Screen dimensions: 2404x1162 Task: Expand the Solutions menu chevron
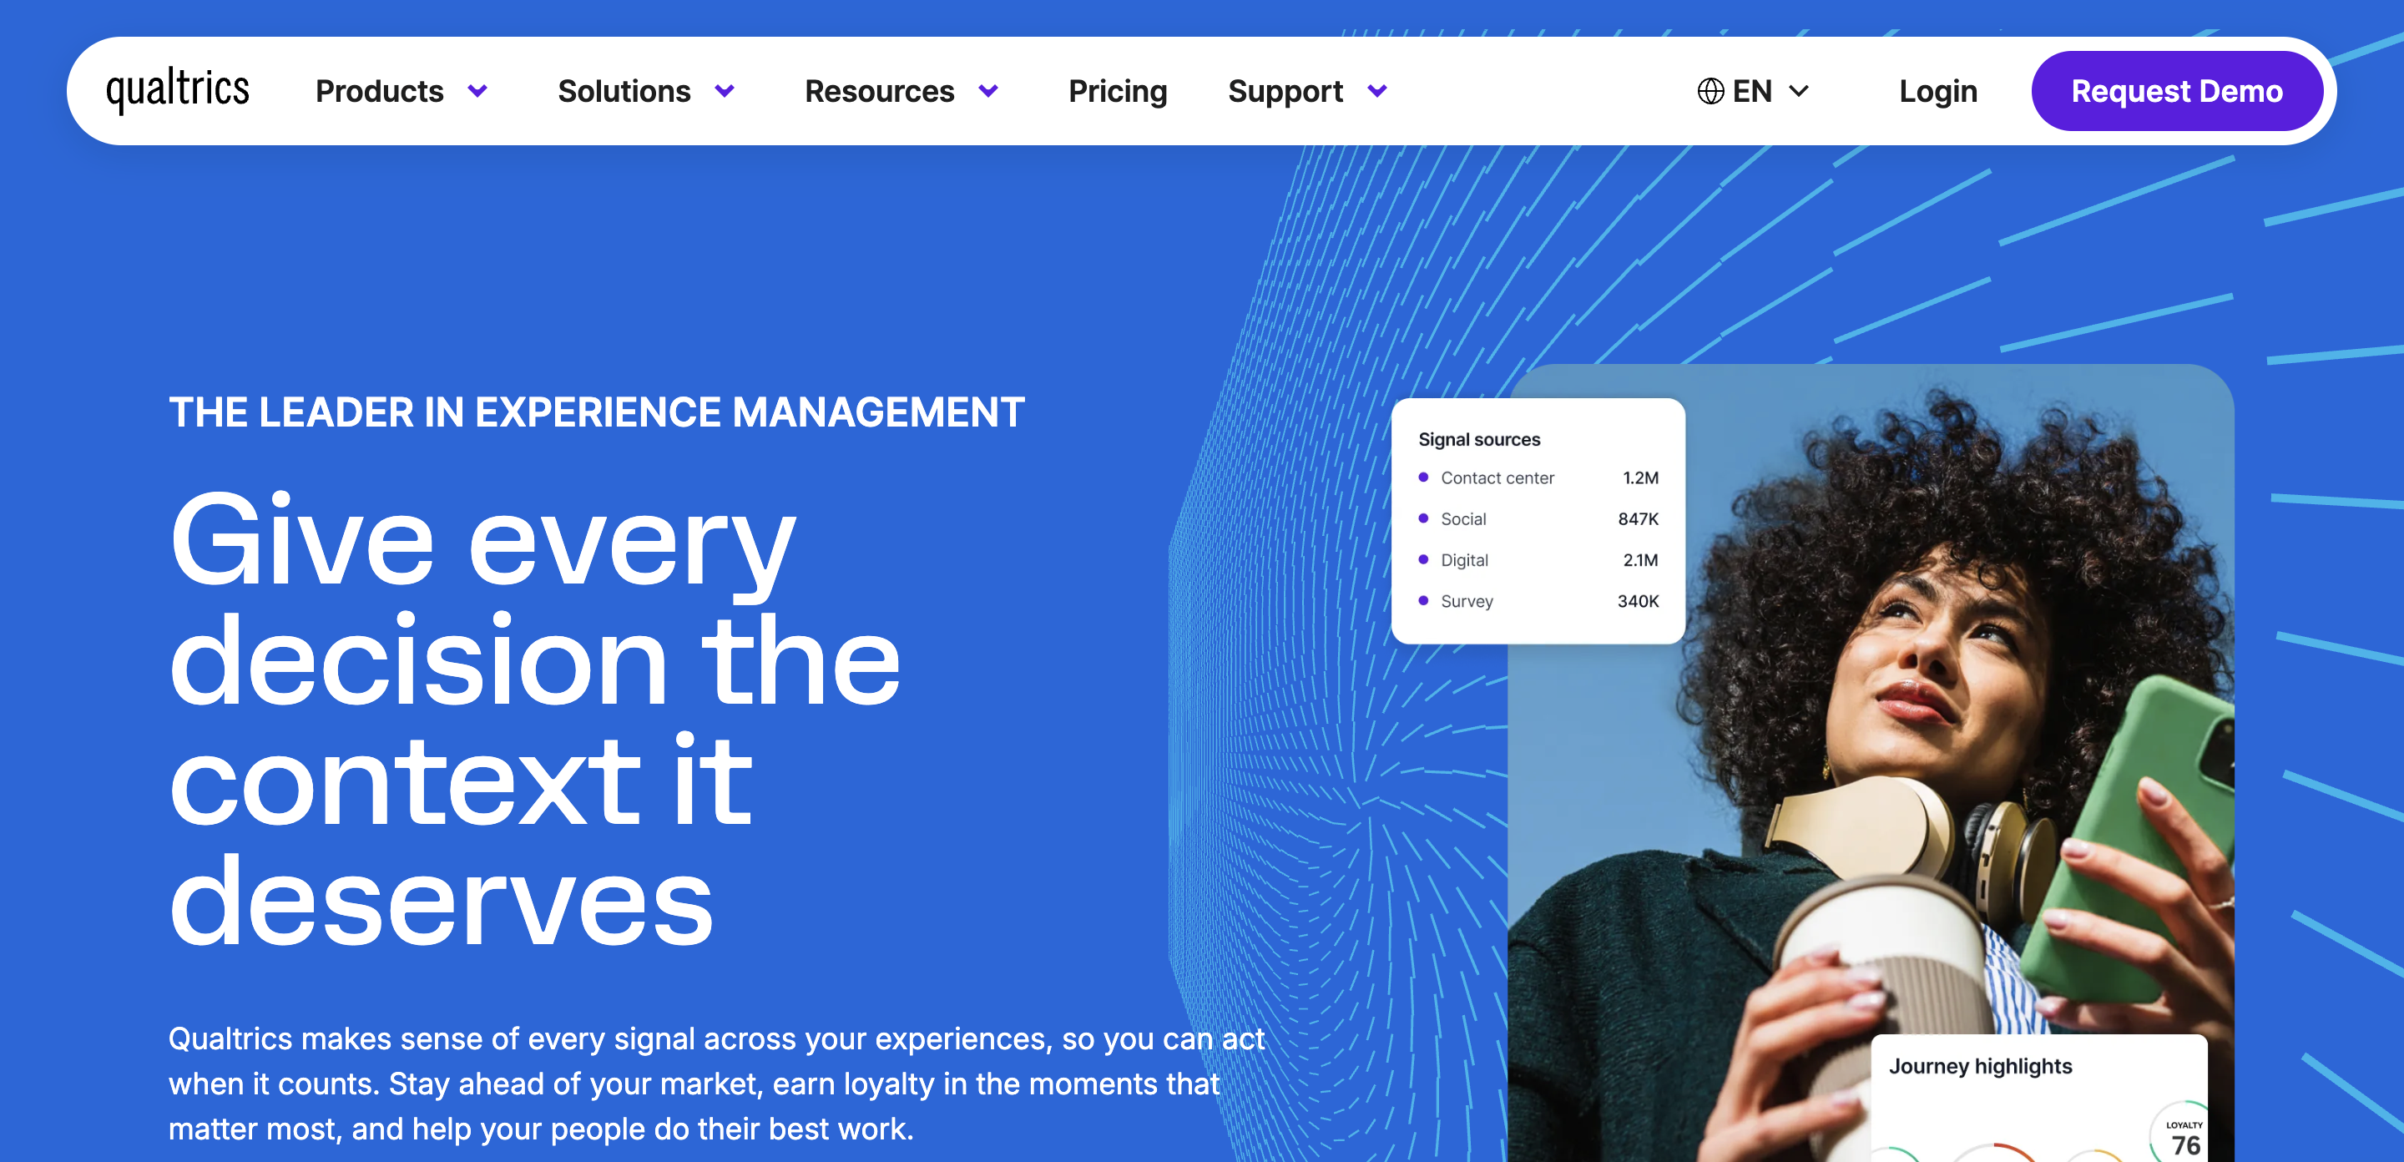point(725,92)
